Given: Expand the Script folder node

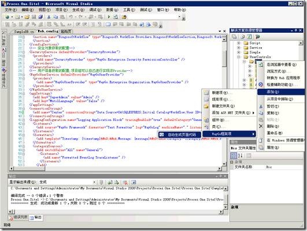Looking at the screenshot, I should click(x=238, y=43).
